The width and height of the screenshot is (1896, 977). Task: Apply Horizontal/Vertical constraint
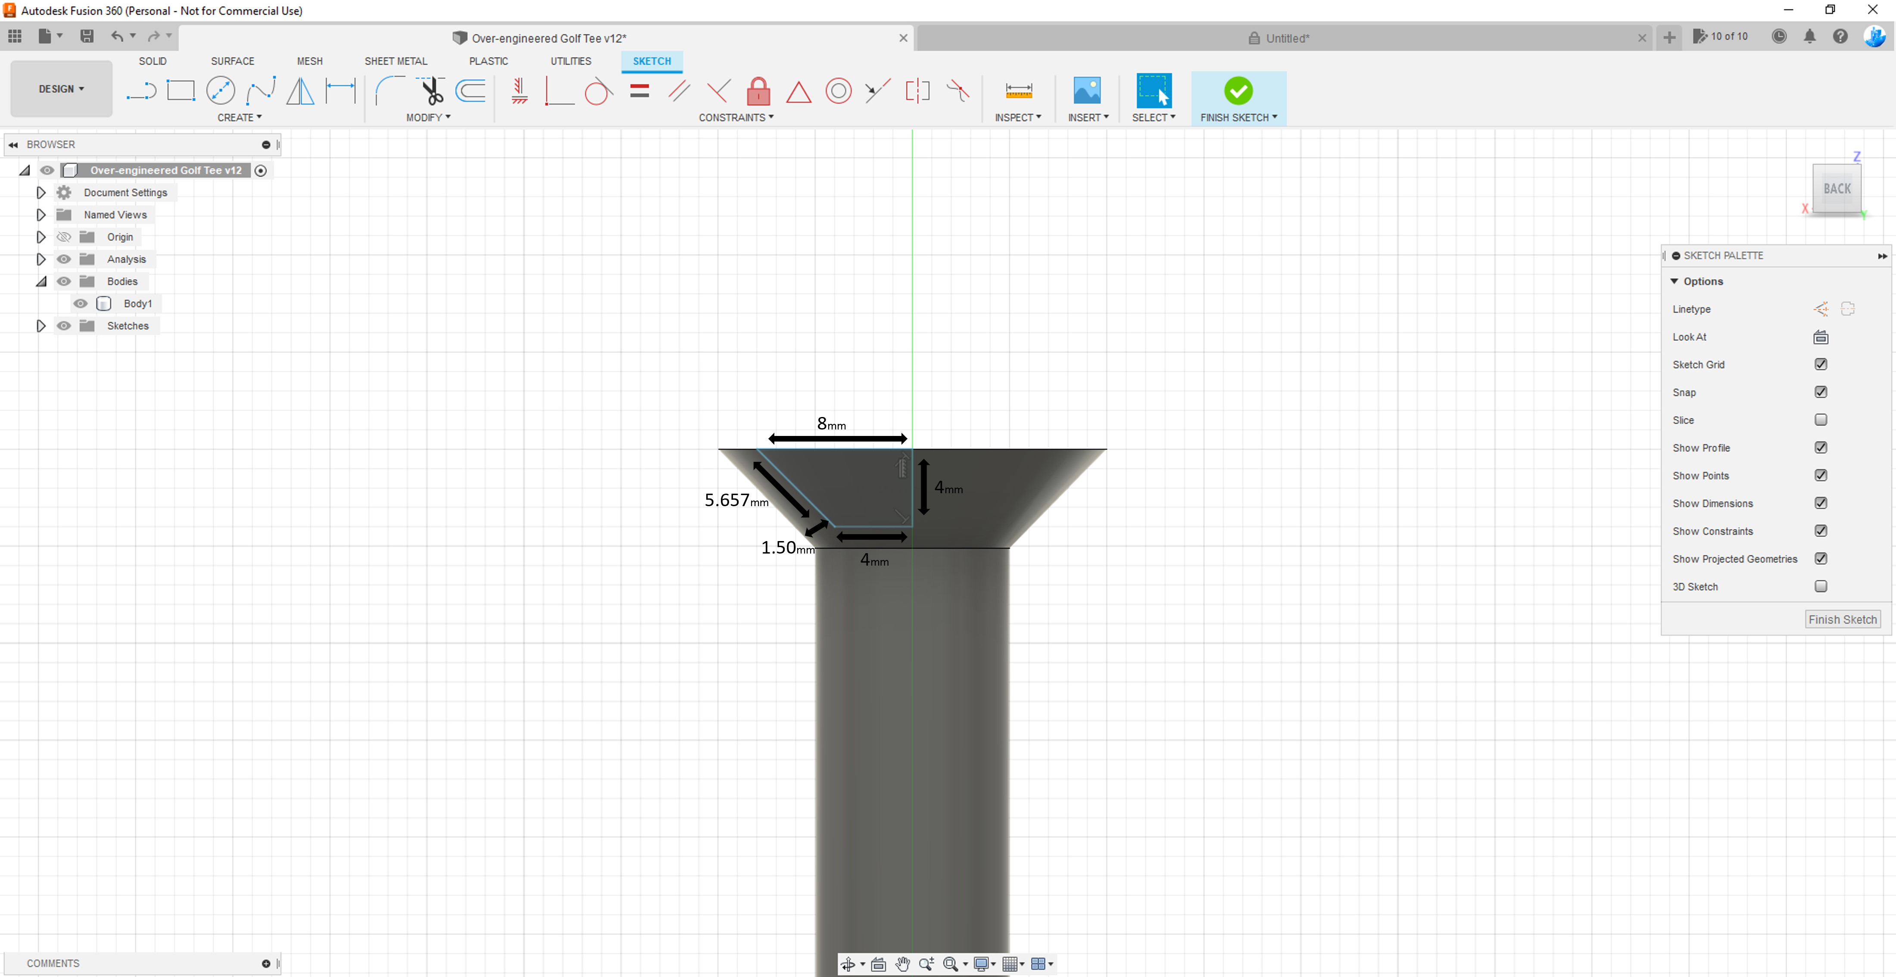pyautogui.click(x=520, y=90)
